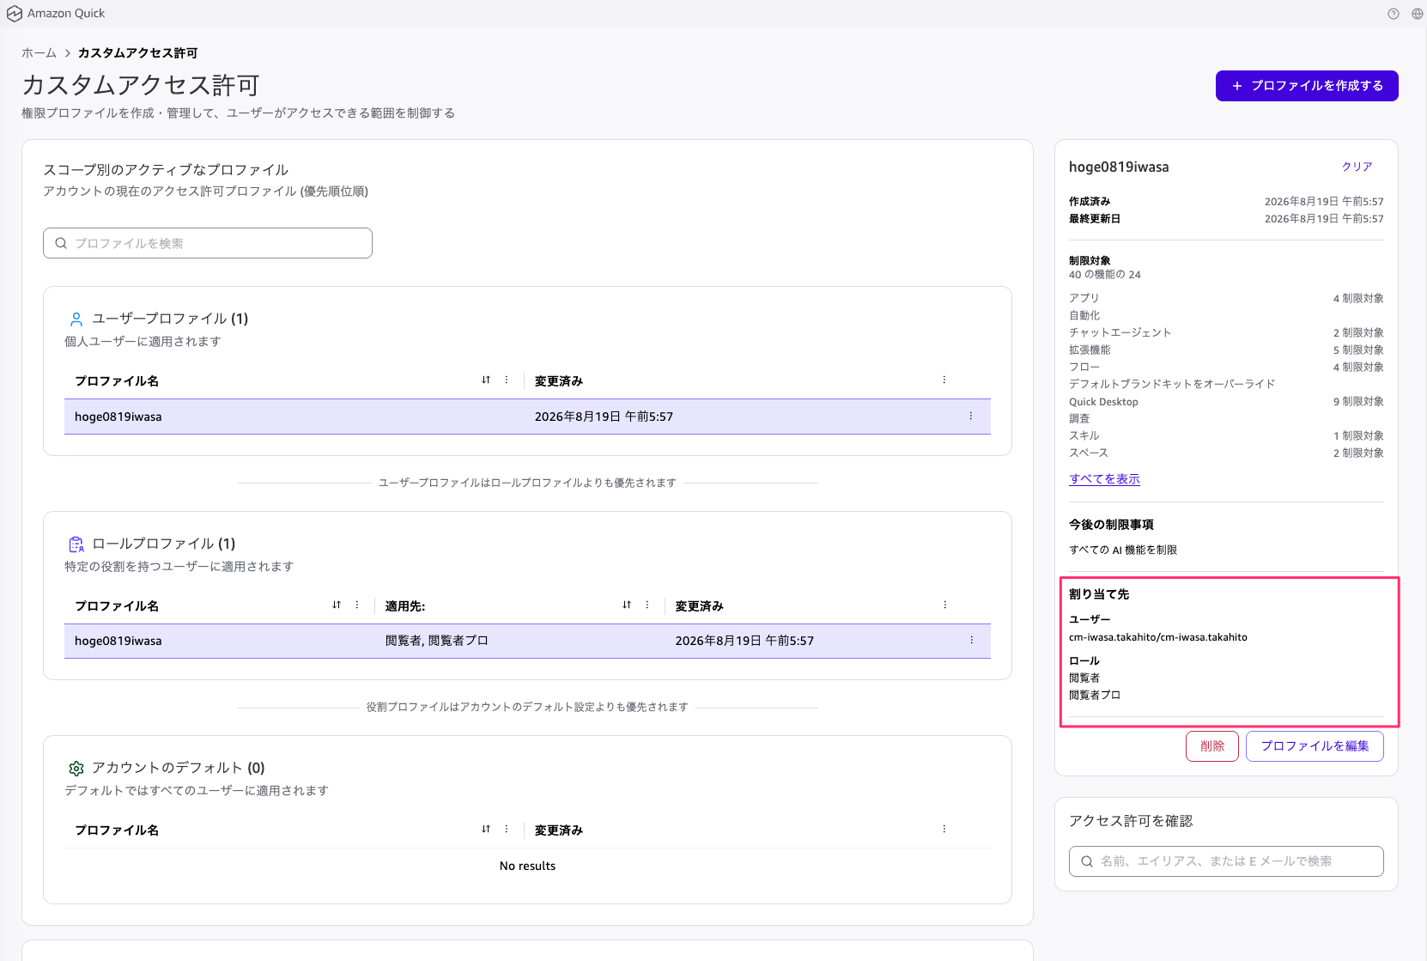The height and width of the screenshot is (961, 1427).
Task: Open the globe language icon
Action: [1418, 14]
